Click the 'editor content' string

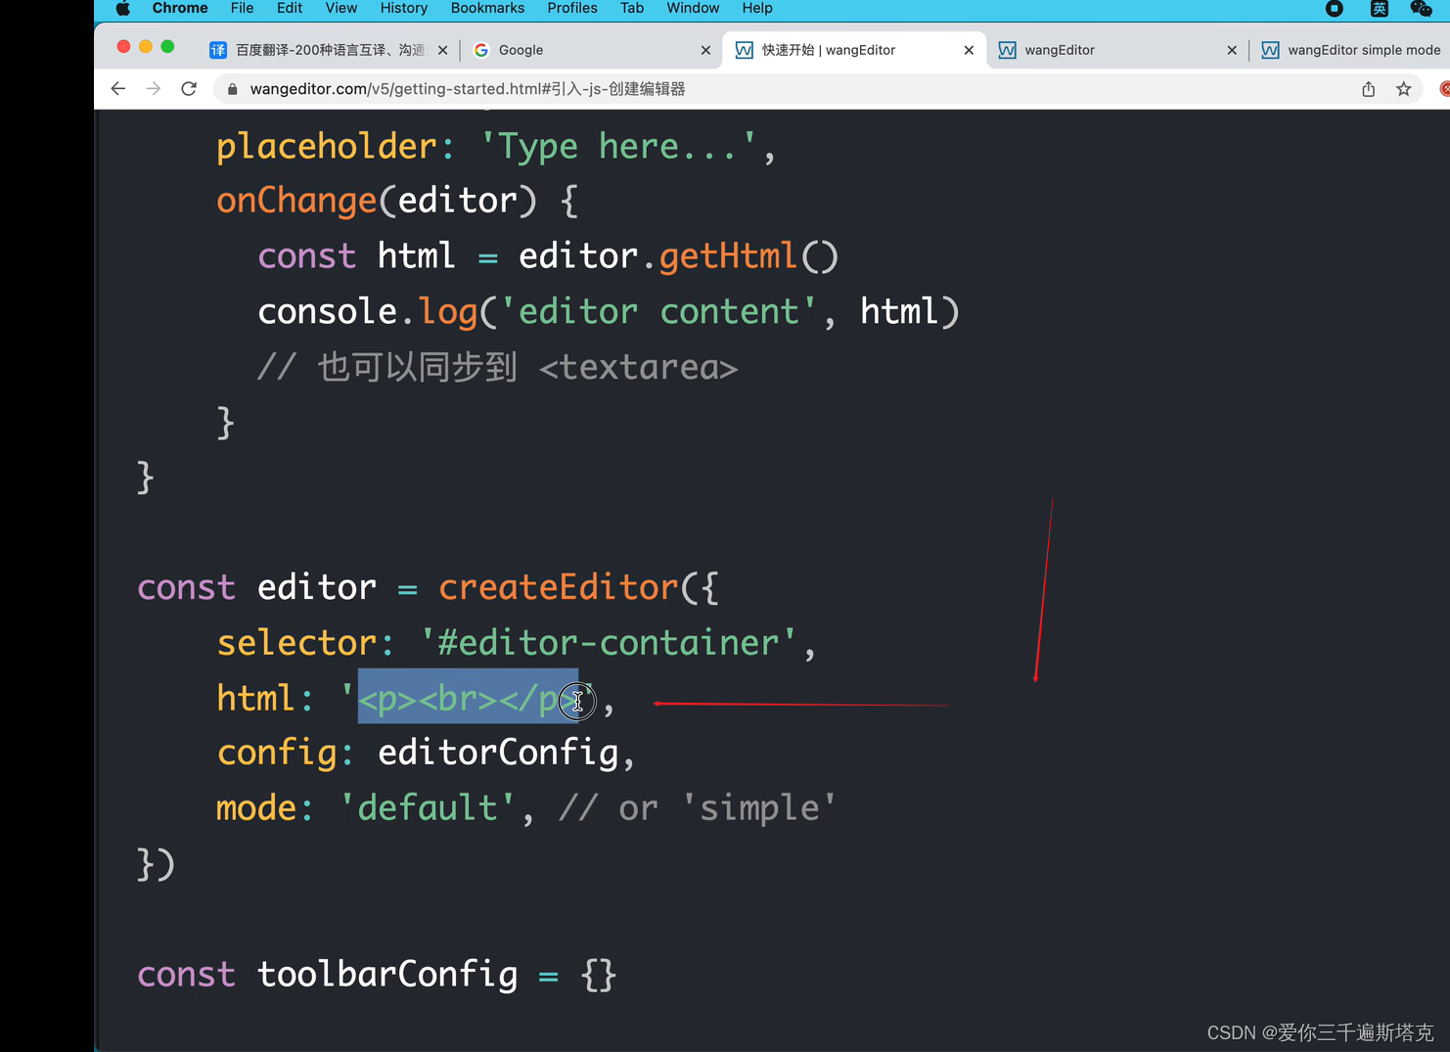point(657,312)
